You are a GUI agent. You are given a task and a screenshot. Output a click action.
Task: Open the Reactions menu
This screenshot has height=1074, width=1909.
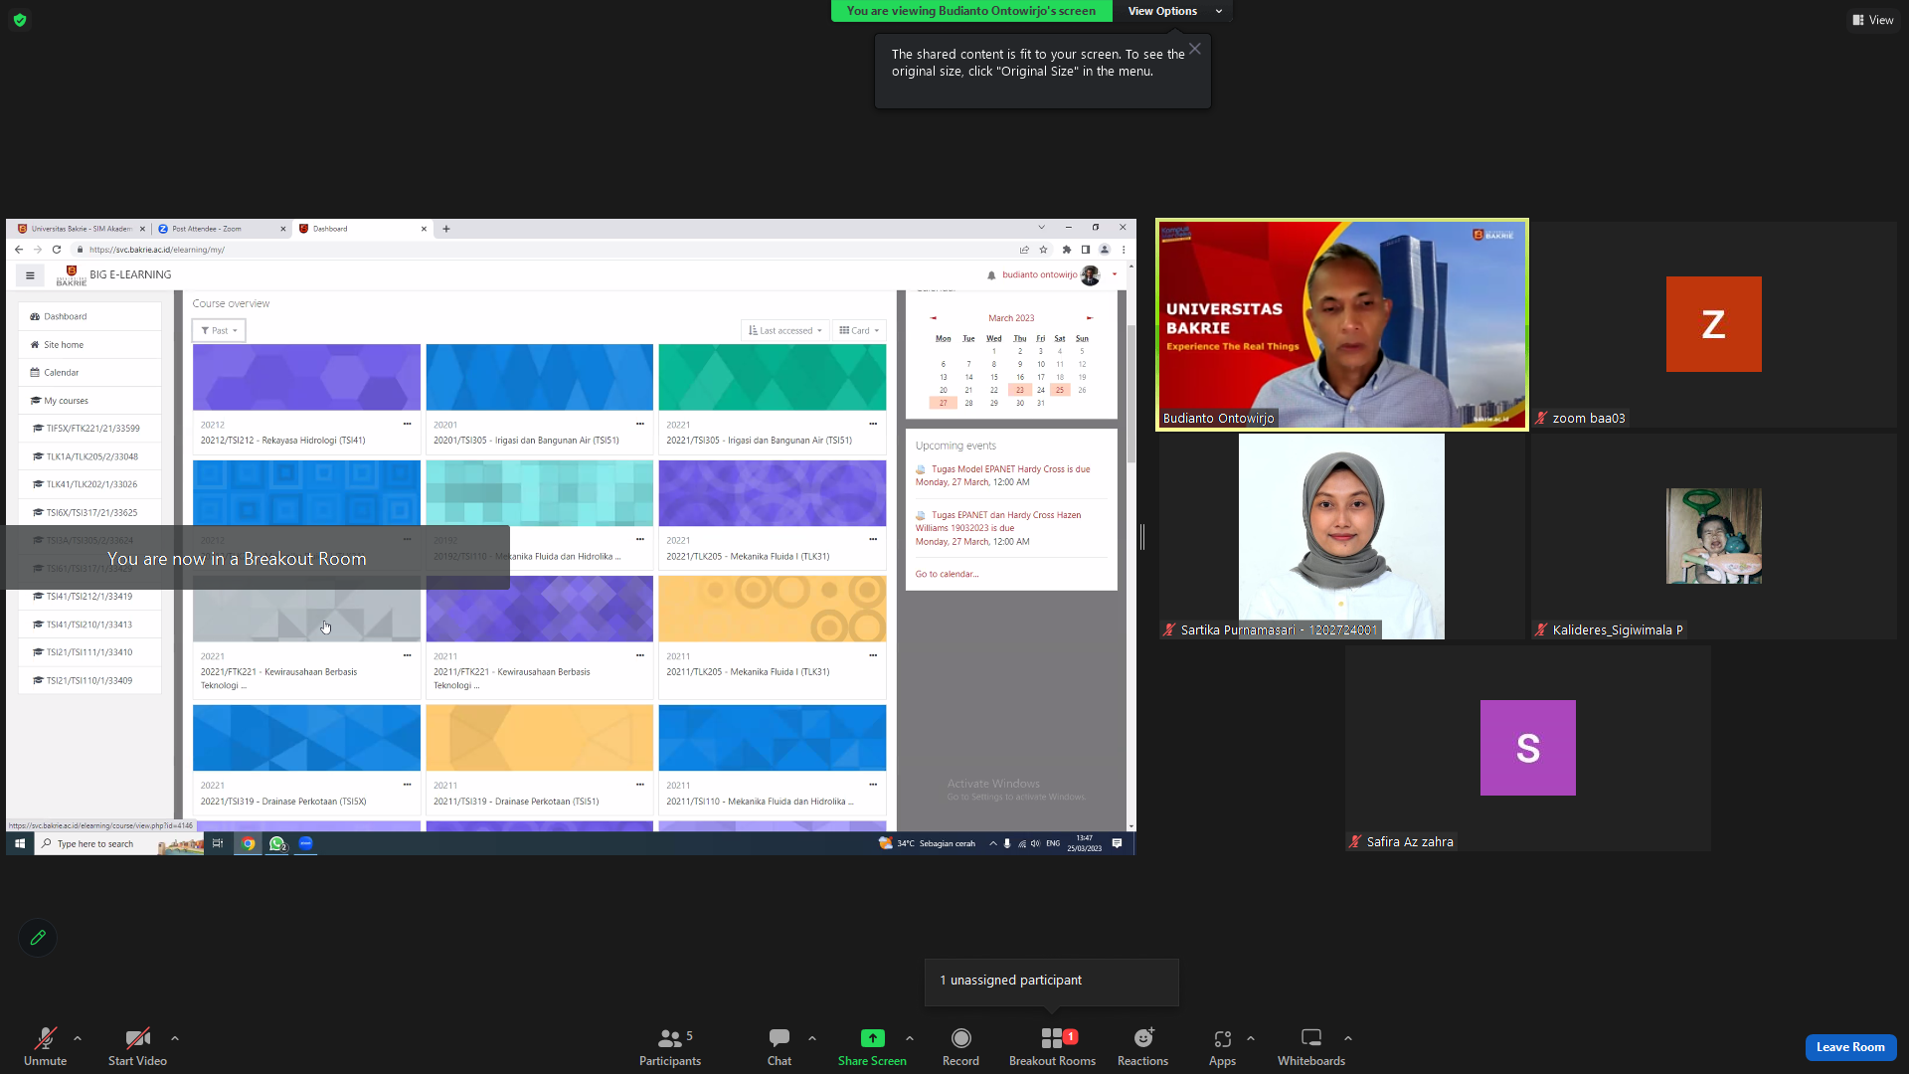coord(1142,1046)
